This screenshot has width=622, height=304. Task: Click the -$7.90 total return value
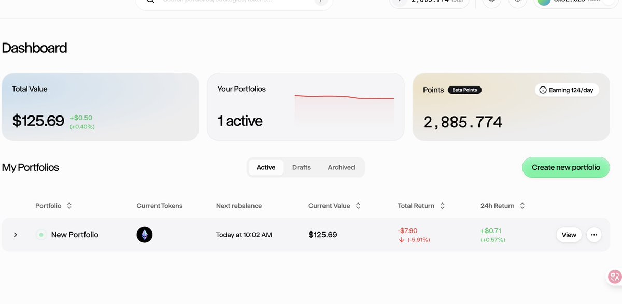tap(407, 230)
